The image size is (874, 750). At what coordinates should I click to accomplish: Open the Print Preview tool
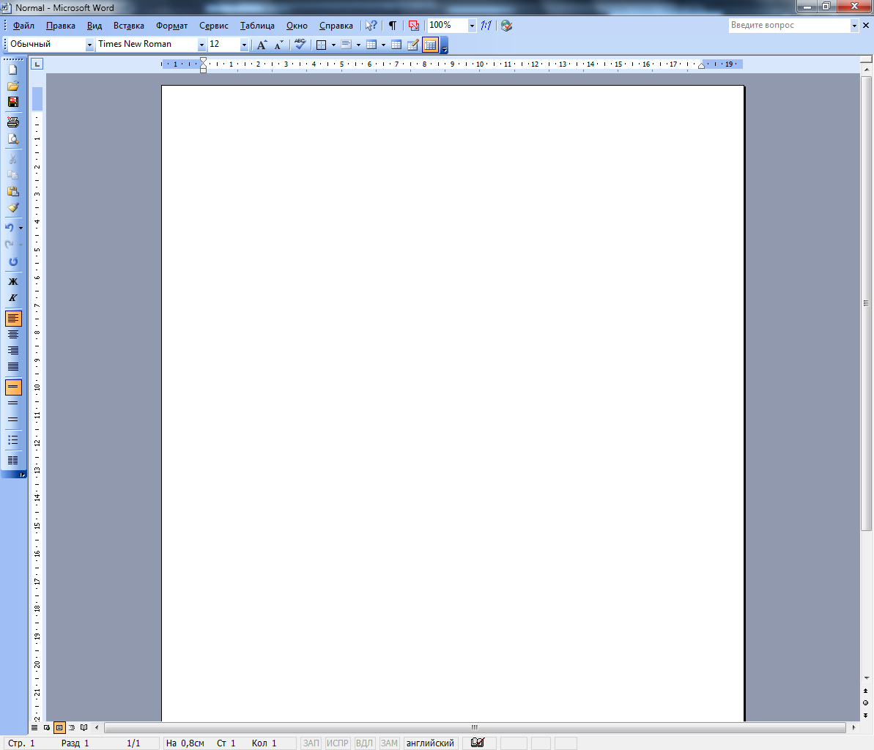[x=12, y=139]
